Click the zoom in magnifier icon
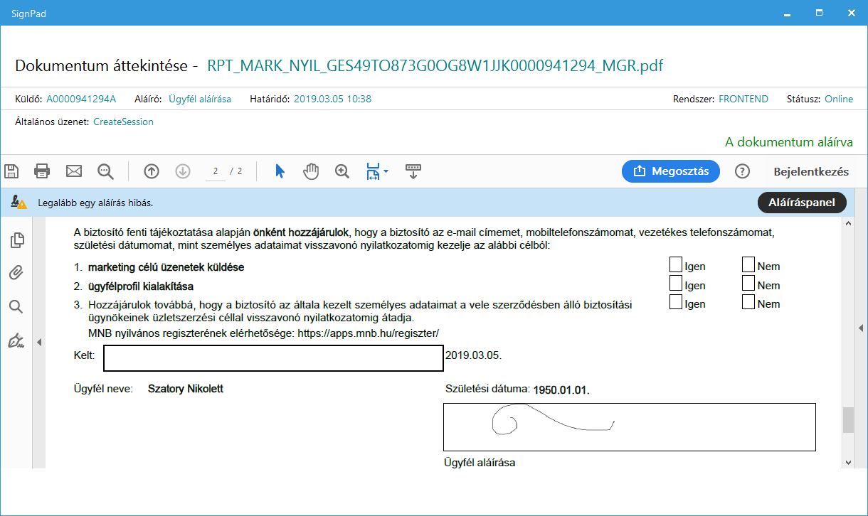 click(342, 171)
